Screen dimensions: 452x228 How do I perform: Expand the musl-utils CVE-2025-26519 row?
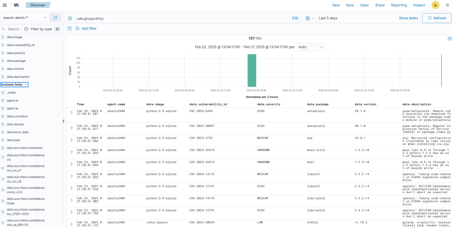[71, 152]
